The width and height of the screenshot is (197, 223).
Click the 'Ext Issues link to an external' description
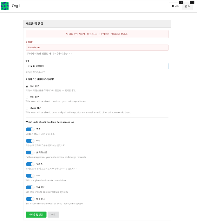pos(54,204)
